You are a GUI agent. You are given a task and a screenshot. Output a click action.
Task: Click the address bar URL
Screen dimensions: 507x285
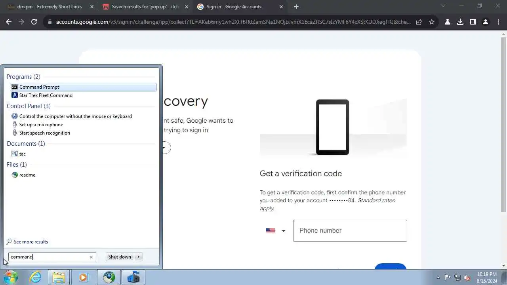pos(233,22)
